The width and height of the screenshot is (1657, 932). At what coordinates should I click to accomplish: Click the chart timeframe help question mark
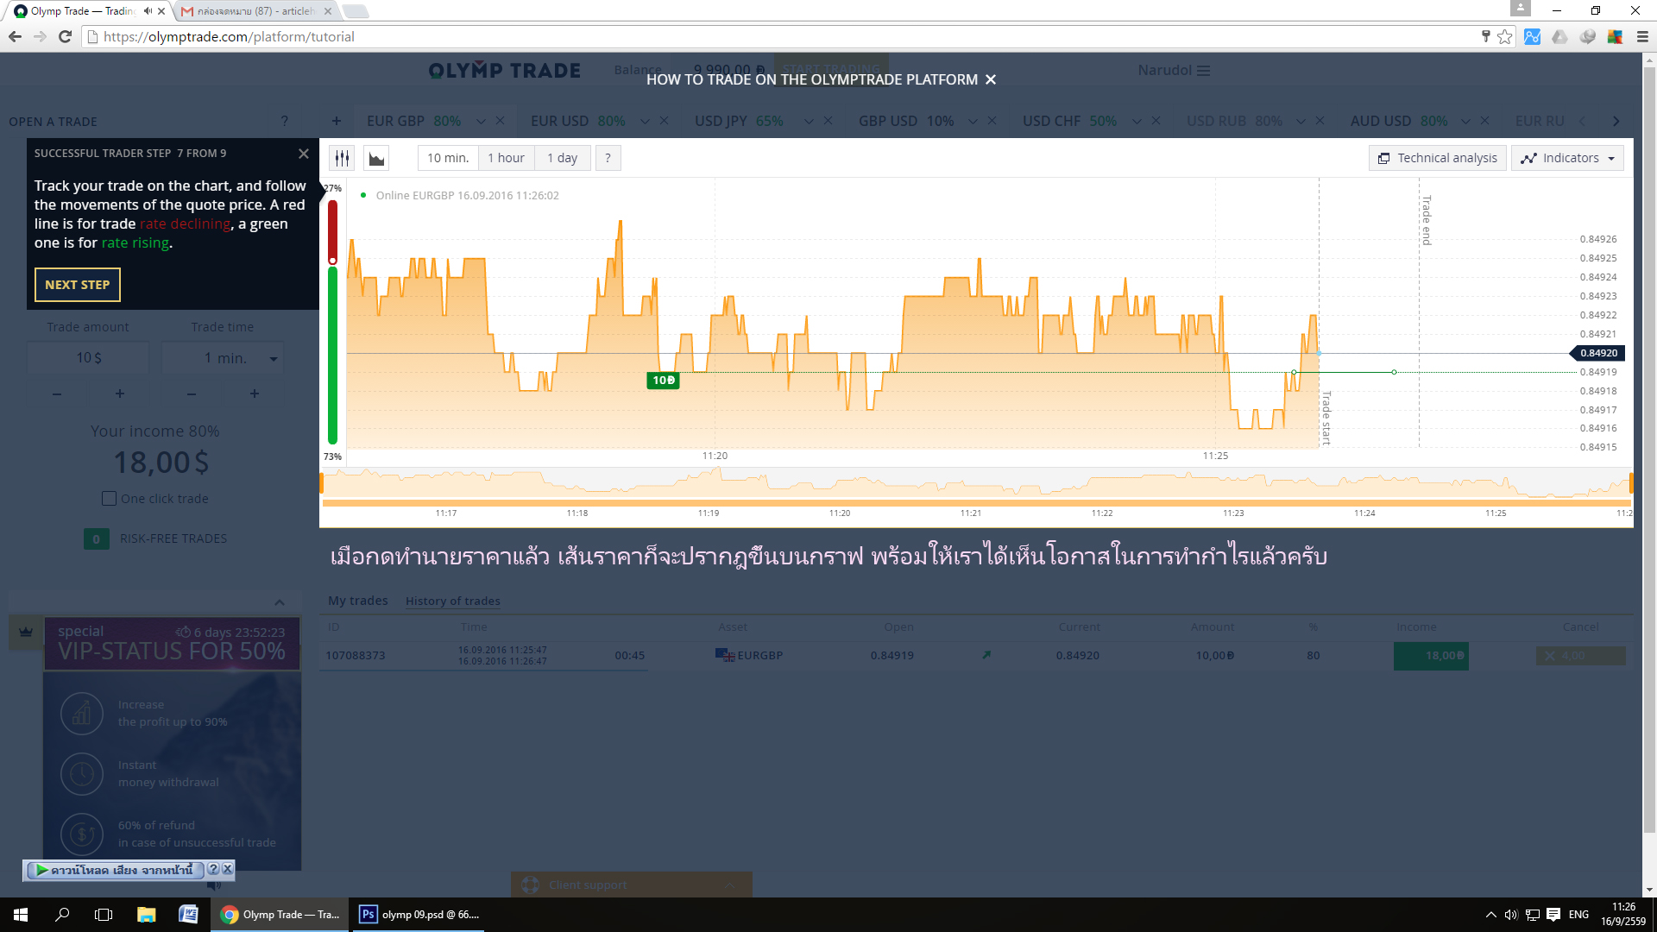(x=608, y=158)
